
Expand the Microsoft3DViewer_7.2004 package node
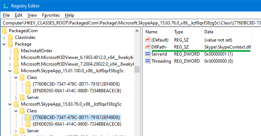point(10,64)
